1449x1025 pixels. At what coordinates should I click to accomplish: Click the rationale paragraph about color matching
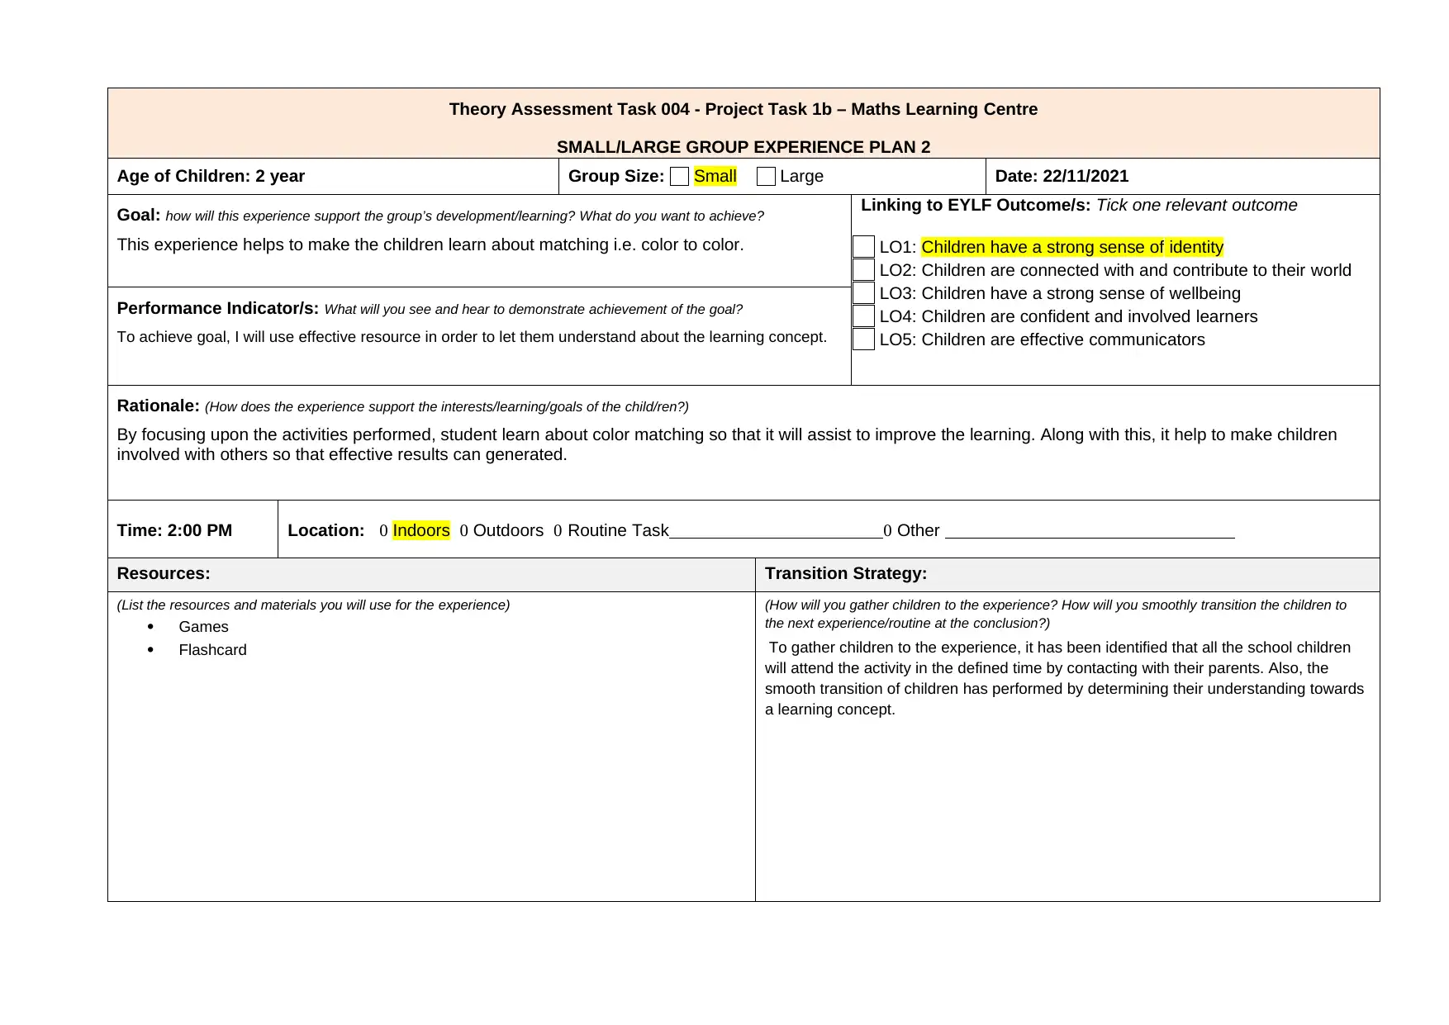tap(727, 444)
